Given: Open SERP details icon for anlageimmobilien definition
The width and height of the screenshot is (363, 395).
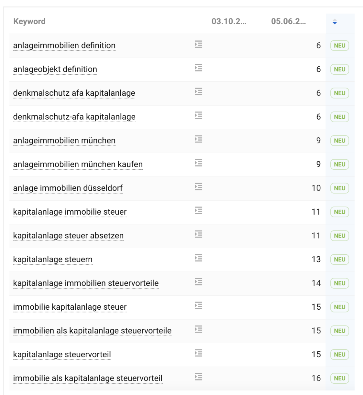Looking at the screenshot, I should pos(198,44).
